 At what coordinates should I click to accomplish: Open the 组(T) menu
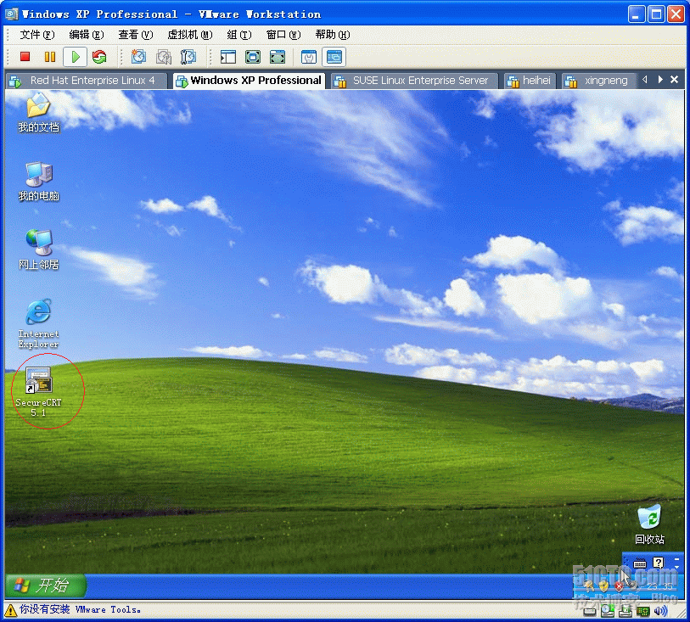coord(239,35)
